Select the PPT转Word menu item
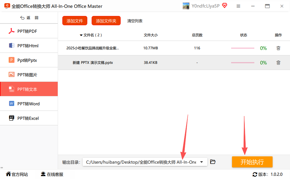The height and width of the screenshot is (179, 290). [29, 104]
